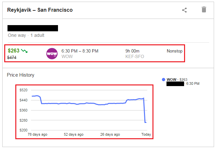Click the '26 days ago' axis label
The image size is (216, 149).
click(x=110, y=134)
